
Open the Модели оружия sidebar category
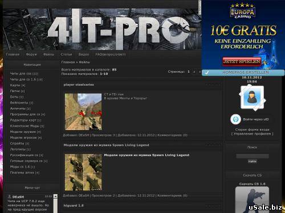25,132
